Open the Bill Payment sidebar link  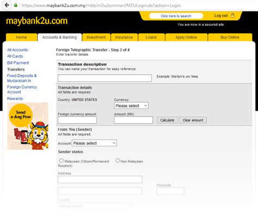pyautogui.click(x=18, y=63)
